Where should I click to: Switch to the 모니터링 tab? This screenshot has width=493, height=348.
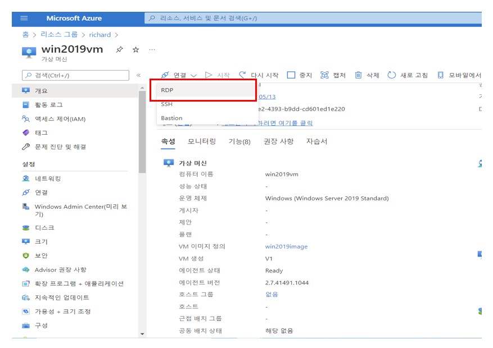pyautogui.click(x=202, y=141)
